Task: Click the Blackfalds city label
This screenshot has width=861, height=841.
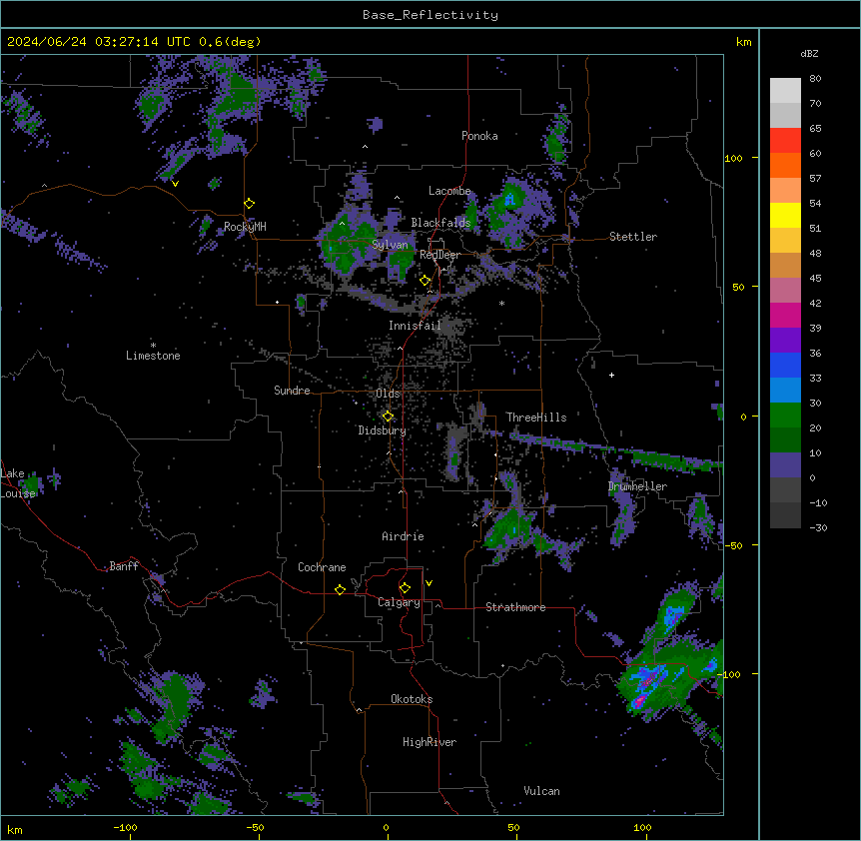Action: [440, 223]
